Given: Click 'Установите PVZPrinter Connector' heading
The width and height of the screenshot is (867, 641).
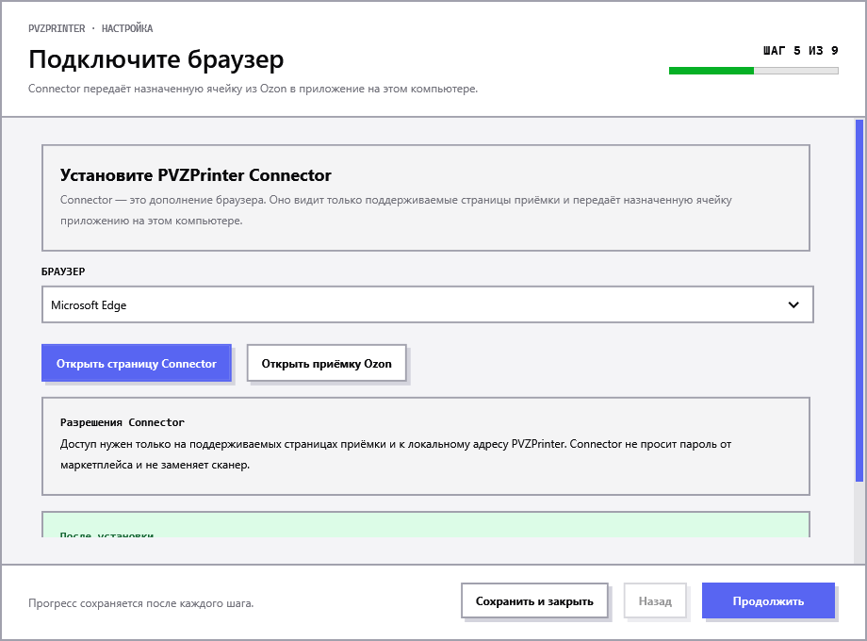Looking at the screenshot, I should click(196, 174).
